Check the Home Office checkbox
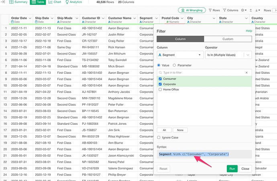The width and height of the screenshot is (277, 181). point(161,89)
